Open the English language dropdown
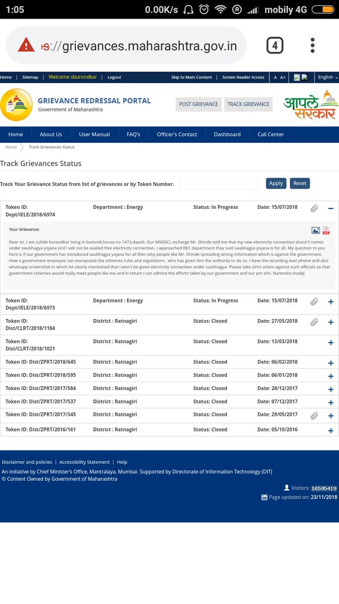 328,77
